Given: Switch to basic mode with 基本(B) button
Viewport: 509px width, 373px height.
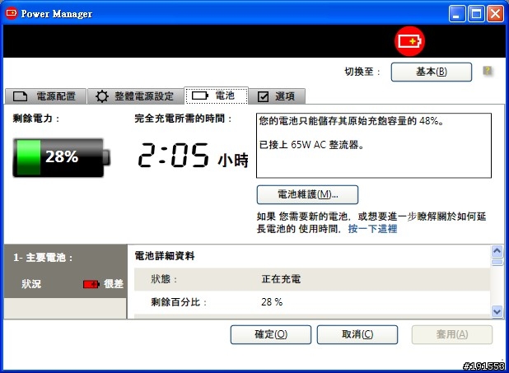Looking at the screenshot, I should pos(431,72).
